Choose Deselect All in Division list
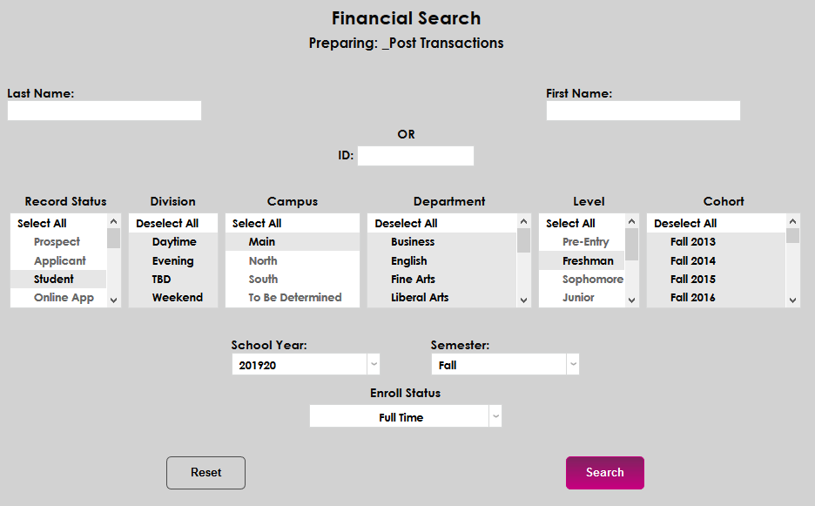Screen dimensions: 815x506 [167, 224]
